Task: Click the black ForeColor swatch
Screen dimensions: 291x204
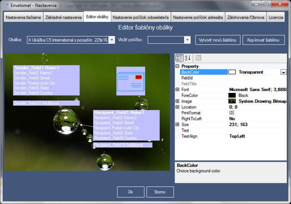Action: [232, 96]
